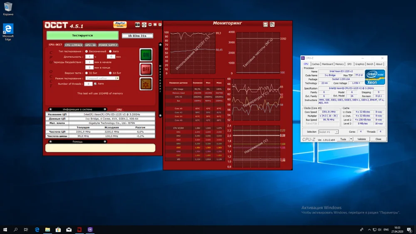Click the Intel Xeon logo in CPU-Z
The image size is (416, 234).
[x=375, y=77]
